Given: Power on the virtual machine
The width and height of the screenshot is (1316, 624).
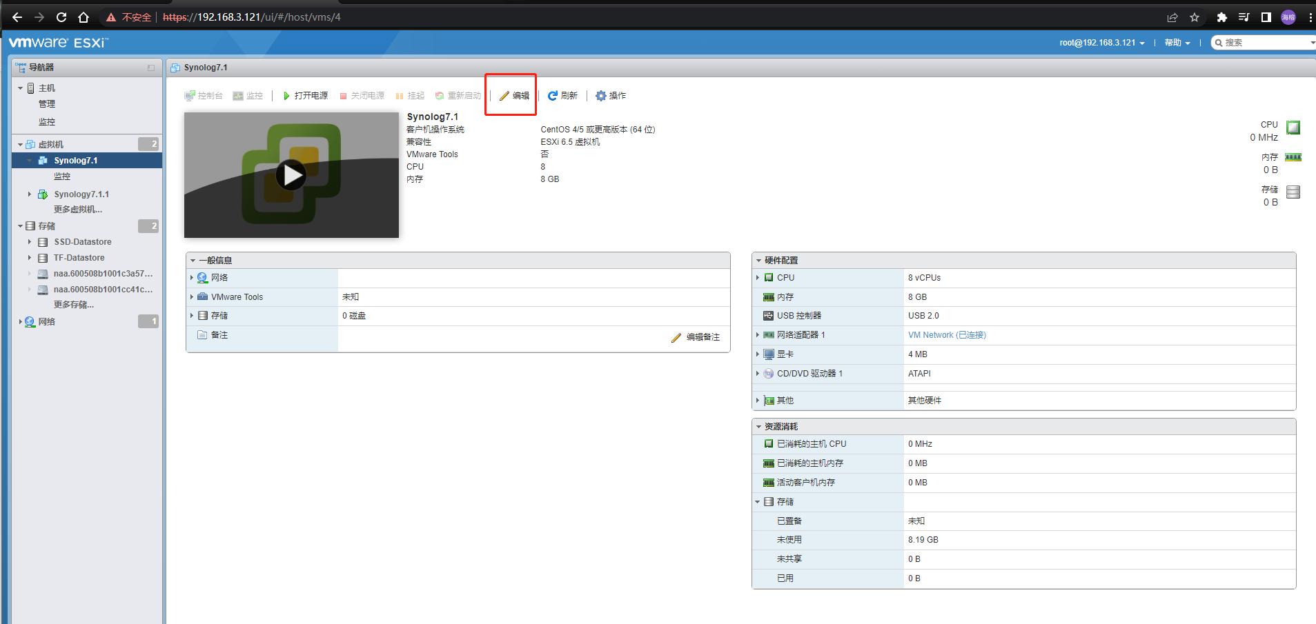Looking at the screenshot, I should 305,96.
